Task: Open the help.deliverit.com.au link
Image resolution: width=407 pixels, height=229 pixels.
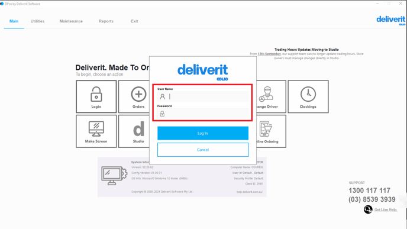Action: (x=250, y=192)
